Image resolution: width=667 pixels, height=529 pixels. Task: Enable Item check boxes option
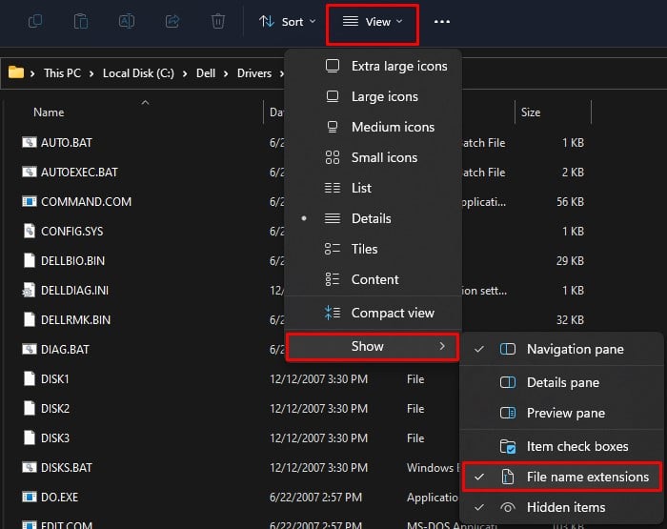pos(576,446)
